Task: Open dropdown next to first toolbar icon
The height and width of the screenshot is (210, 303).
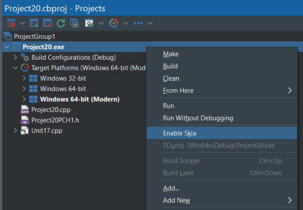Action: 23,23
